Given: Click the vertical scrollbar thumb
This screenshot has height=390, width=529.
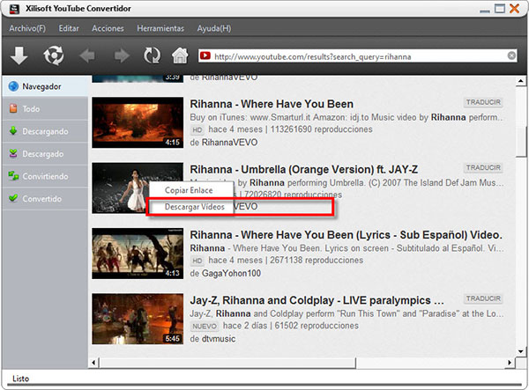Looking at the screenshot, I should [x=520, y=141].
